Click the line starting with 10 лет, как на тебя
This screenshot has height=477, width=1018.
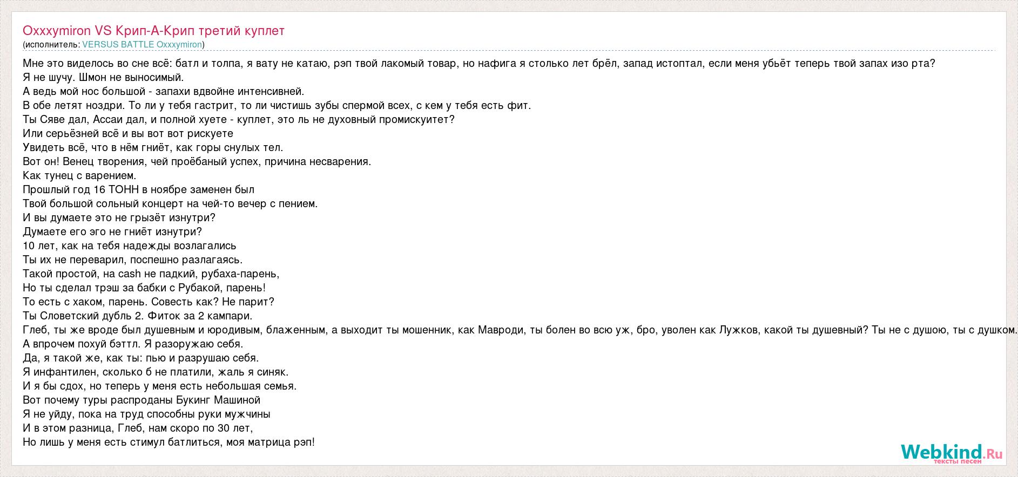[x=130, y=246]
